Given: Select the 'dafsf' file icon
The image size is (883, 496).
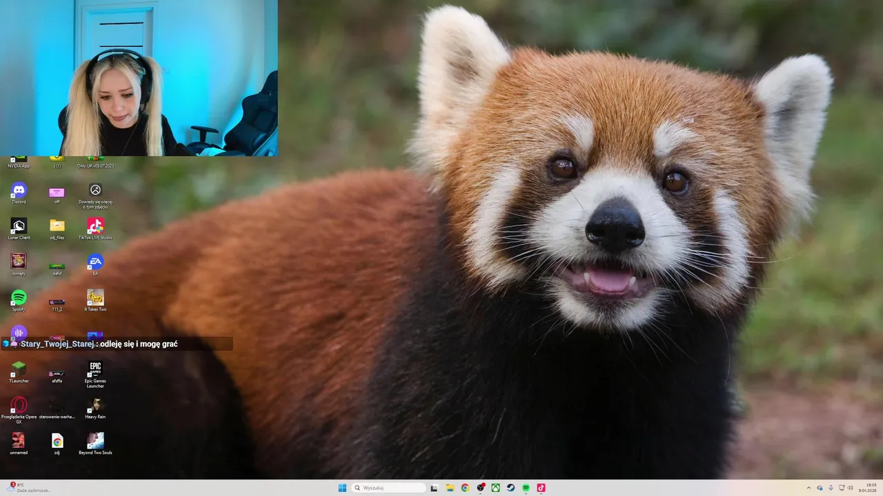Looking at the screenshot, I should [x=57, y=268].
